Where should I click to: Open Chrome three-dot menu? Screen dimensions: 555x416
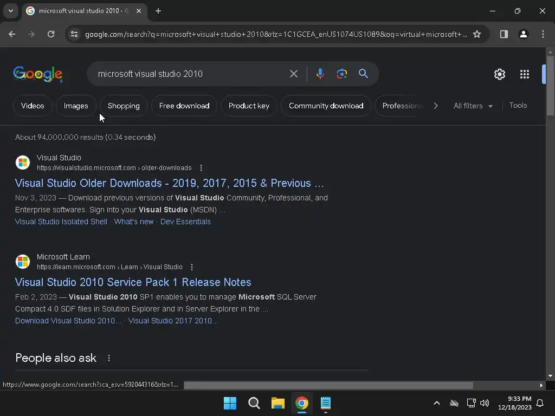click(x=543, y=34)
